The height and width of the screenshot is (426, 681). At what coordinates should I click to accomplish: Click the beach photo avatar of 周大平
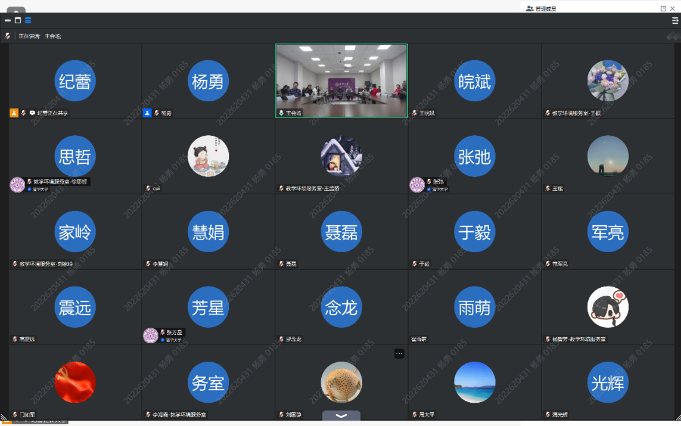[474, 383]
